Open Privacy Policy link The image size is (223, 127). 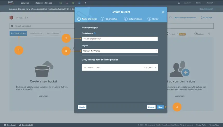point(201,125)
